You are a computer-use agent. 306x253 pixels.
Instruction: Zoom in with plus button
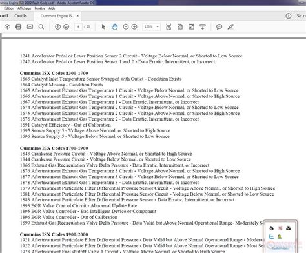click(x=134, y=26)
